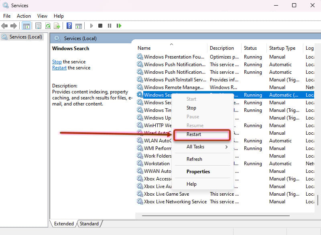This screenshot has height=235, width=321.
Task: Switch to the Extended tab
Action: tap(64, 223)
